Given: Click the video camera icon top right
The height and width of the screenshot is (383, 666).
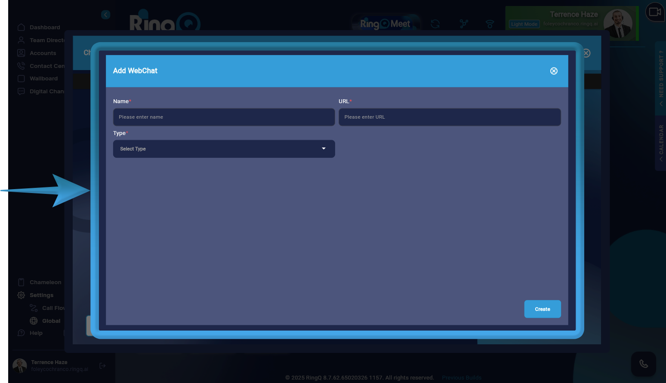Looking at the screenshot, I should (654, 12).
